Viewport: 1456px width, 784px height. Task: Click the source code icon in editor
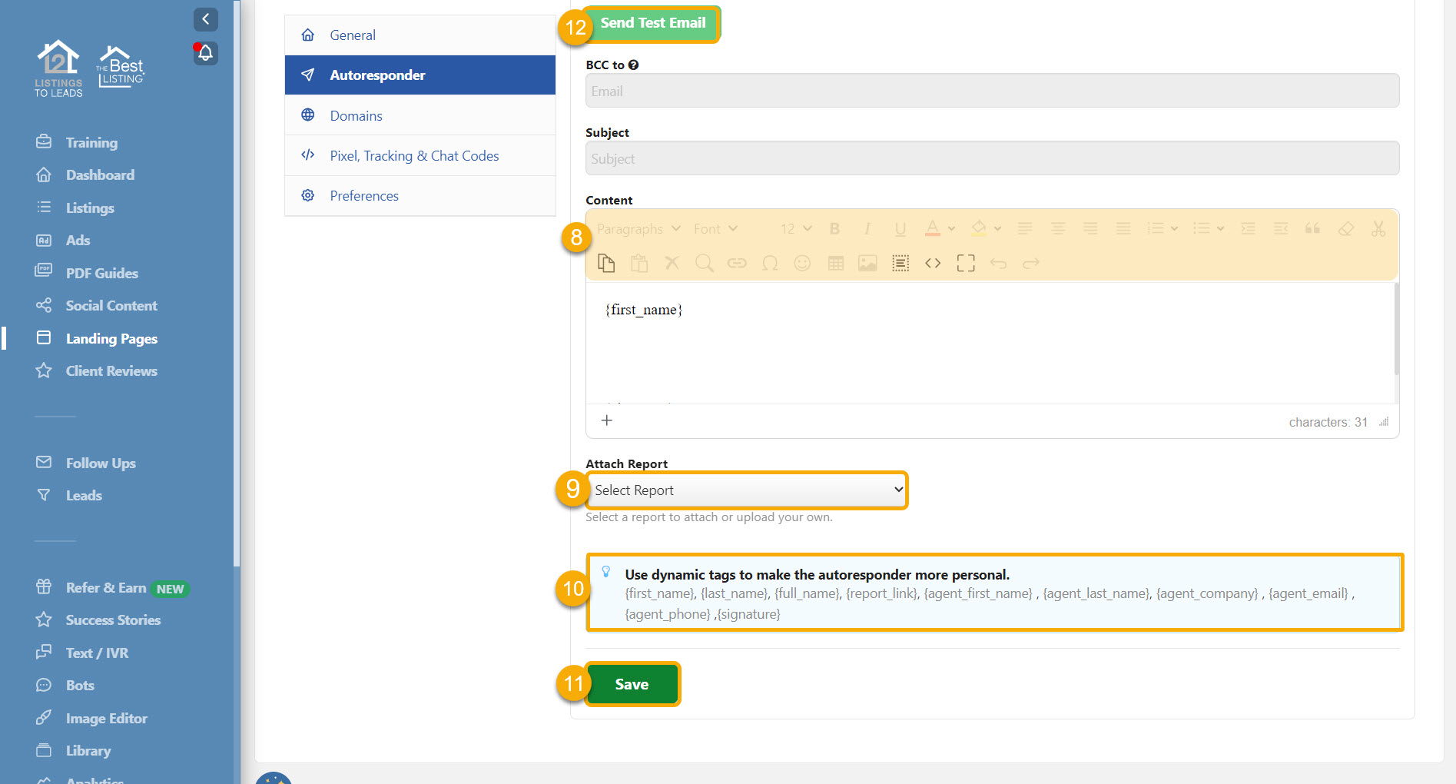click(933, 264)
